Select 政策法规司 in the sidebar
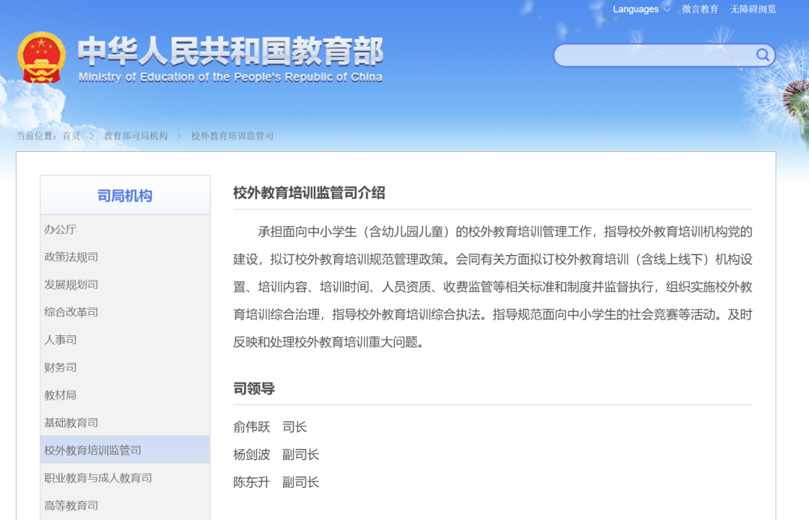Image resolution: width=809 pixels, height=520 pixels. [125, 257]
